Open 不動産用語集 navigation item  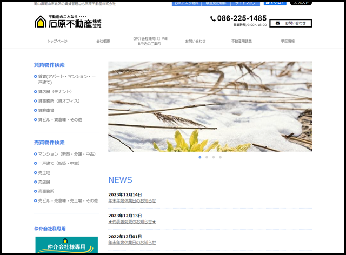click(x=242, y=41)
